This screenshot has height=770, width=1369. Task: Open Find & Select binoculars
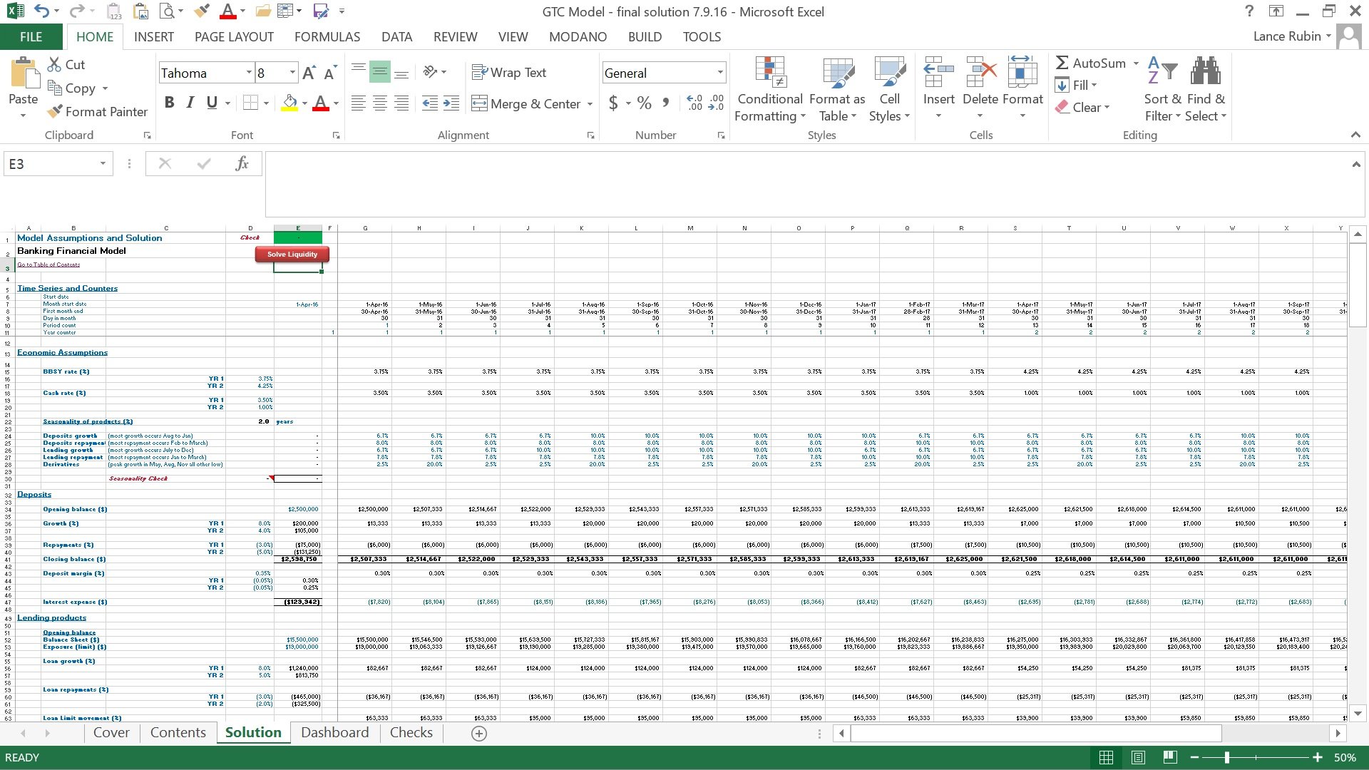[1206, 90]
